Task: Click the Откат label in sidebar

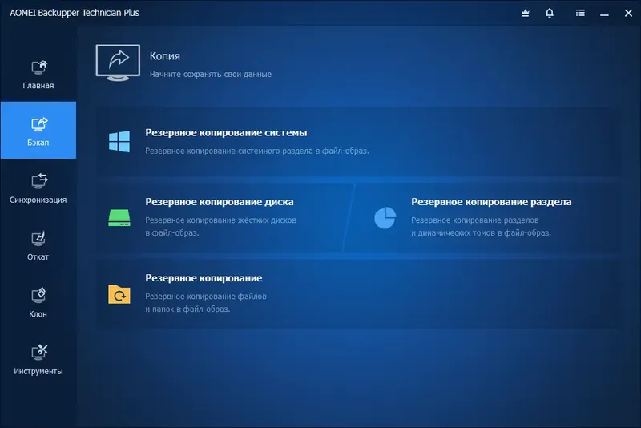Action: (38, 257)
